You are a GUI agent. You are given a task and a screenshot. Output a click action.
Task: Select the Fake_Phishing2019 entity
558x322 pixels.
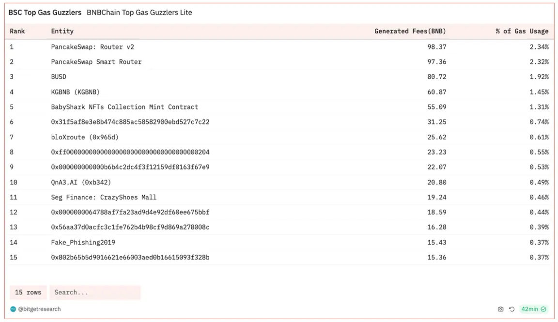(83, 243)
